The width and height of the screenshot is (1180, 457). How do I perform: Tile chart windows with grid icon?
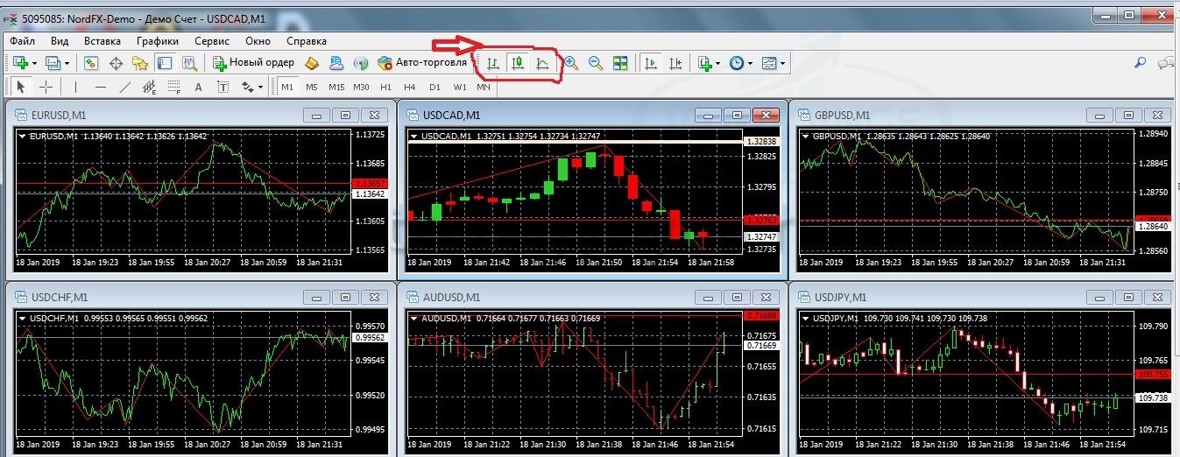620,63
